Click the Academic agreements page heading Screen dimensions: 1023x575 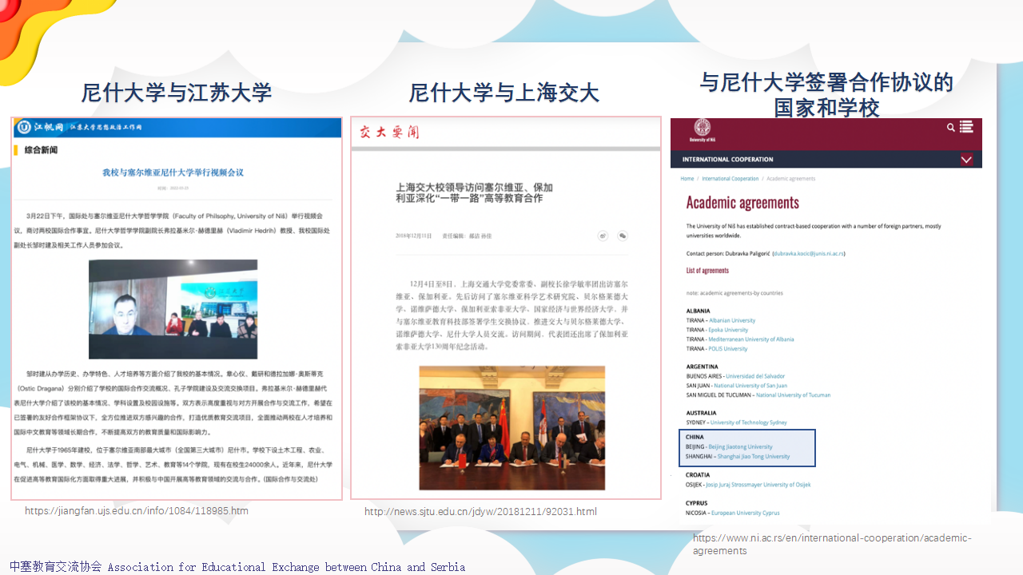[x=742, y=203]
